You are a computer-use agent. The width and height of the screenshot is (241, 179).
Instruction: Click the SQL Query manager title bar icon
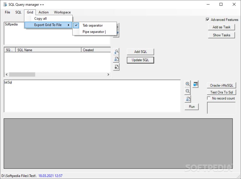(4, 4)
